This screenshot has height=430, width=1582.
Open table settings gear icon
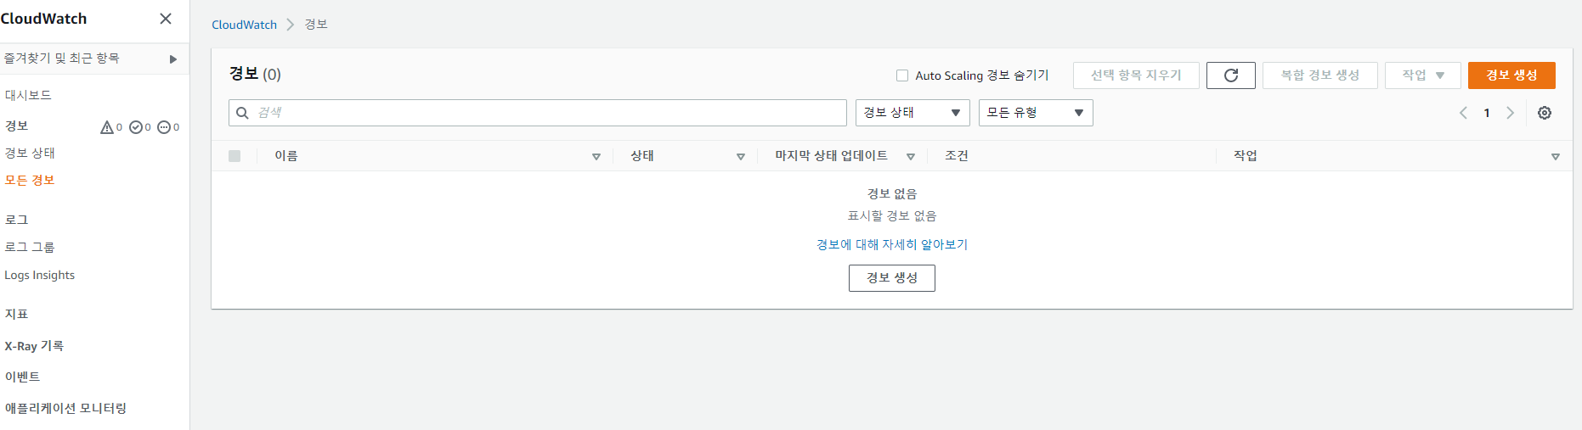pyautogui.click(x=1545, y=113)
